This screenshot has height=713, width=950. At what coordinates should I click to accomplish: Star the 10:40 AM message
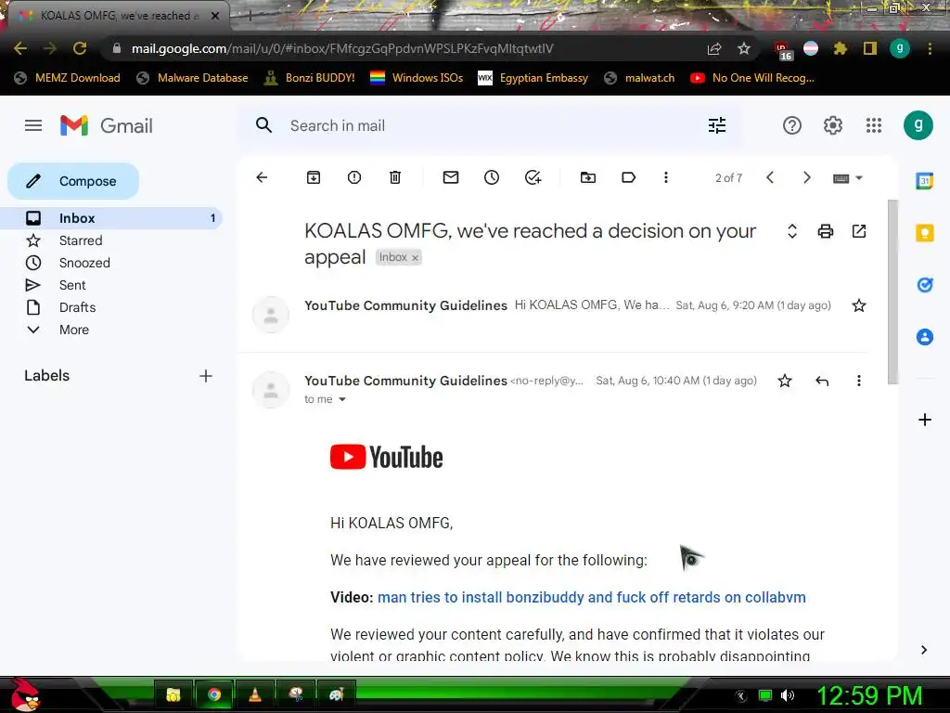click(x=785, y=381)
